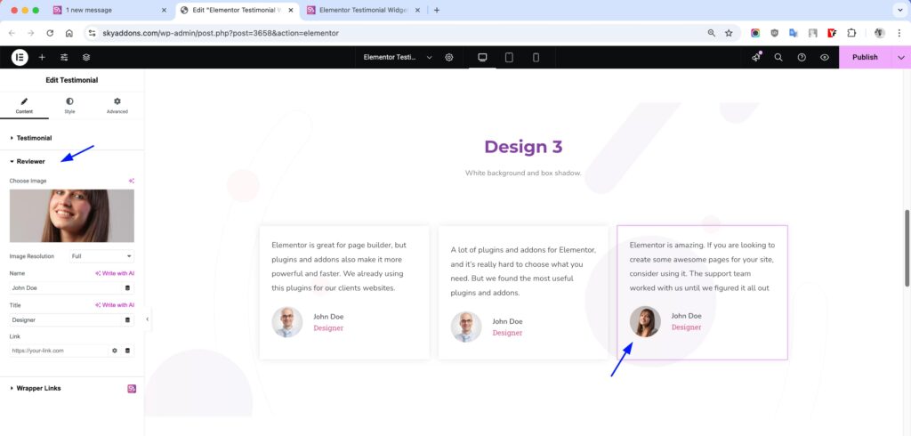Click the Name input field
The width and height of the screenshot is (911, 436).
(x=66, y=287)
